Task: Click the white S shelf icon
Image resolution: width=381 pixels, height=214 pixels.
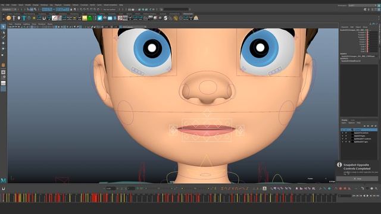Action: click(165, 18)
